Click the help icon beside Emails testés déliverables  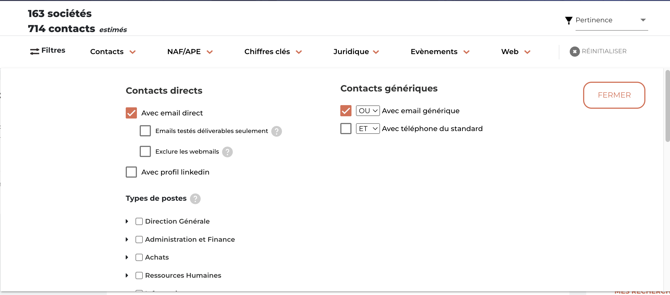pos(277,131)
